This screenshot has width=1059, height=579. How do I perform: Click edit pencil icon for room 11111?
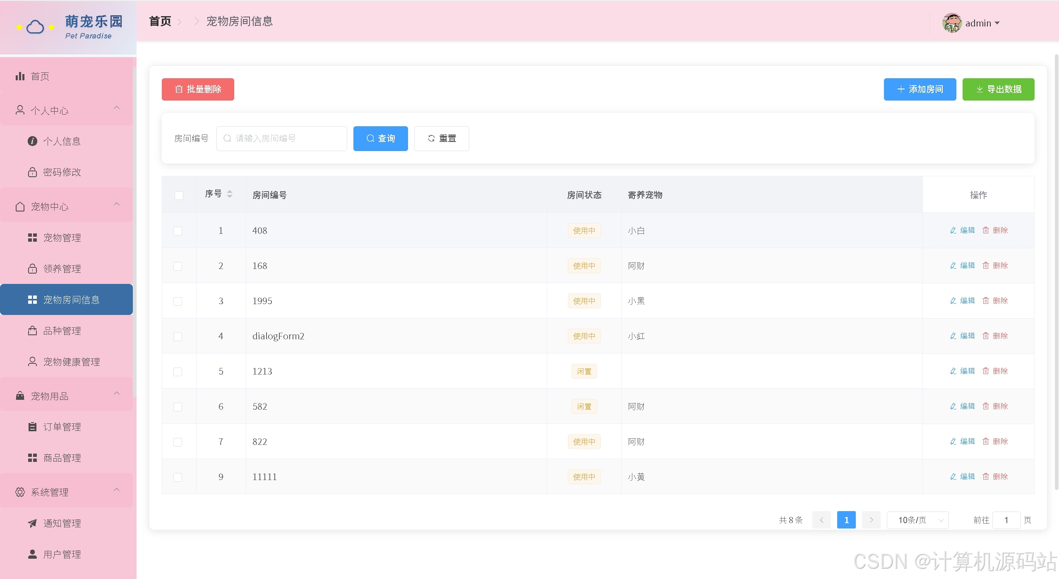coord(953,476)
